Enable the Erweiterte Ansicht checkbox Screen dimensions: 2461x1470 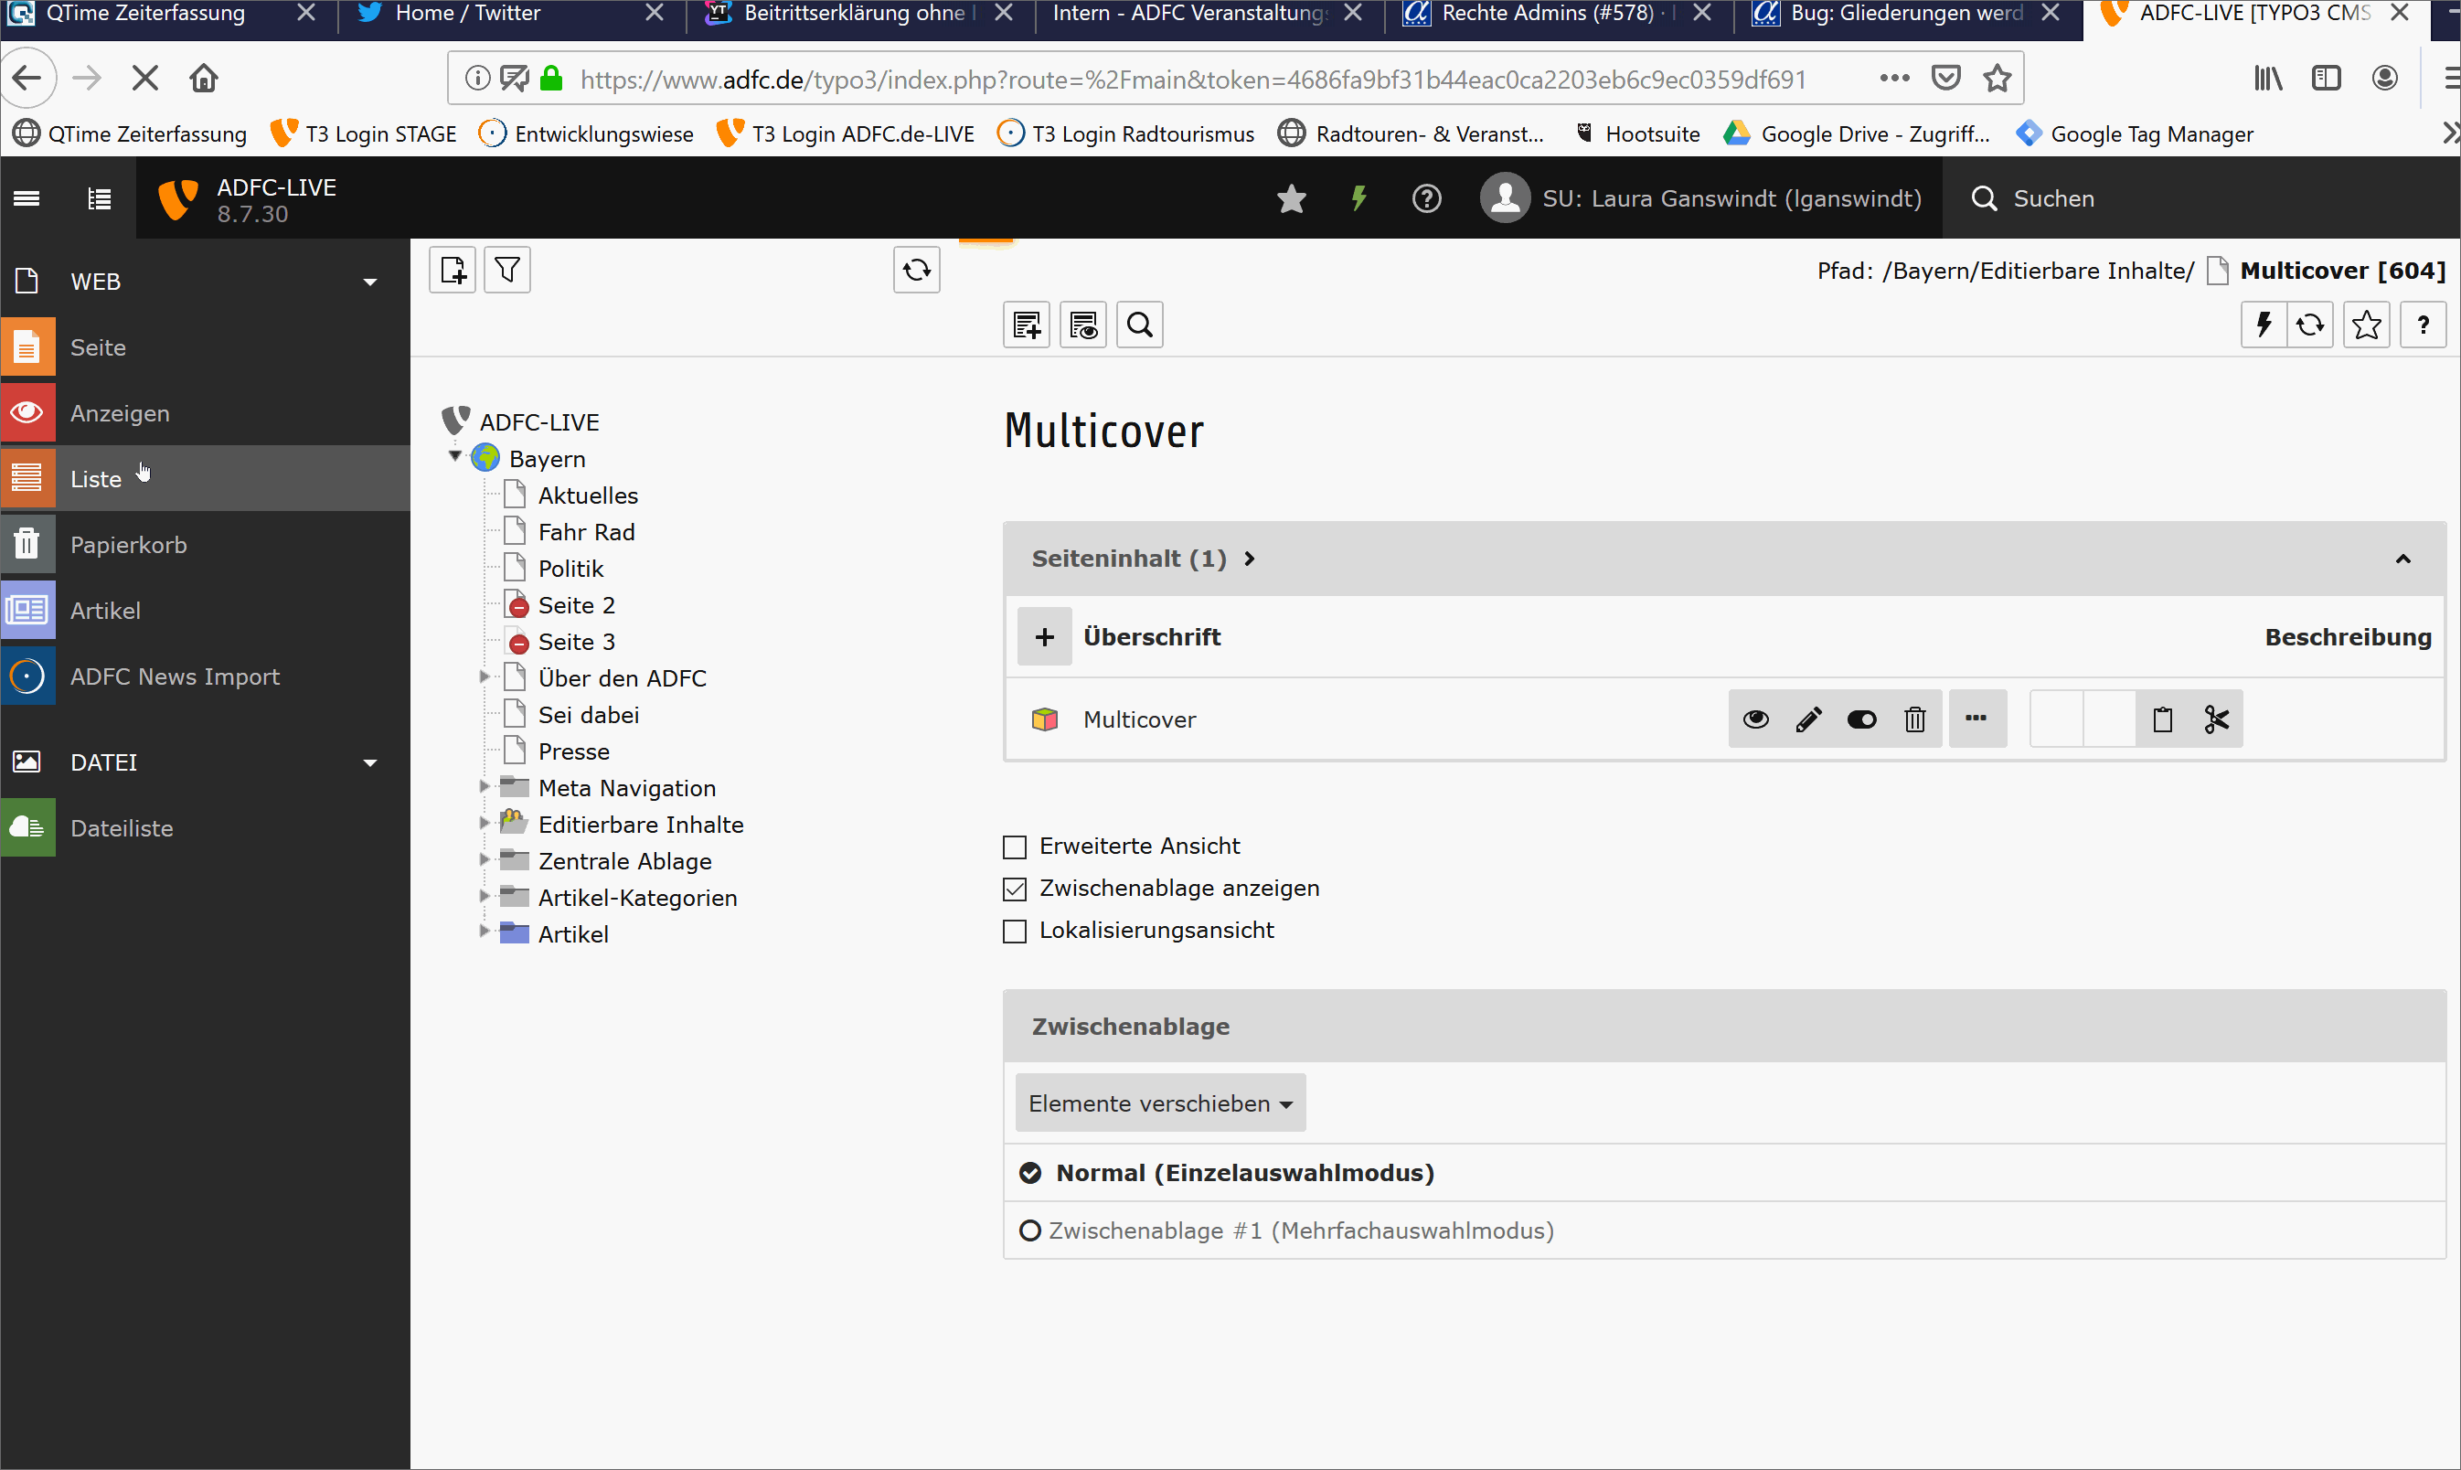(1014, 847)
